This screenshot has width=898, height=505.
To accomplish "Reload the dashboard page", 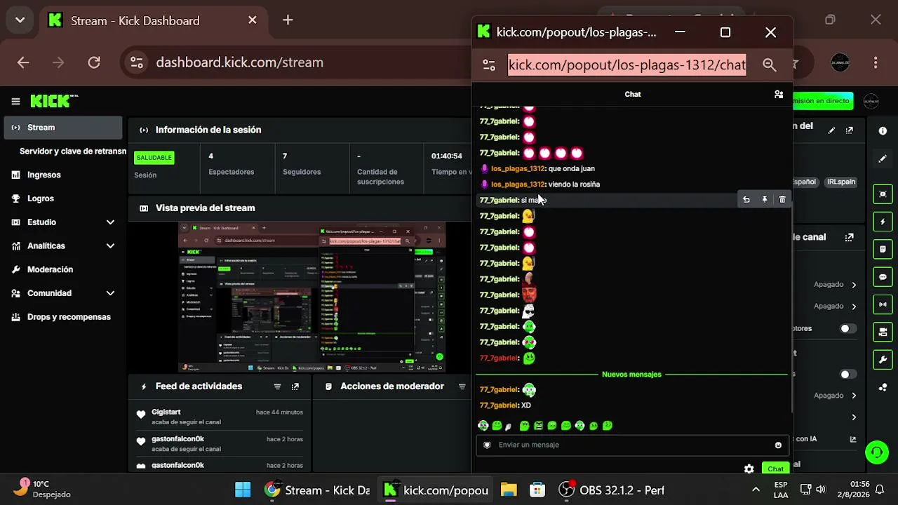I will (x=94, y=62).
